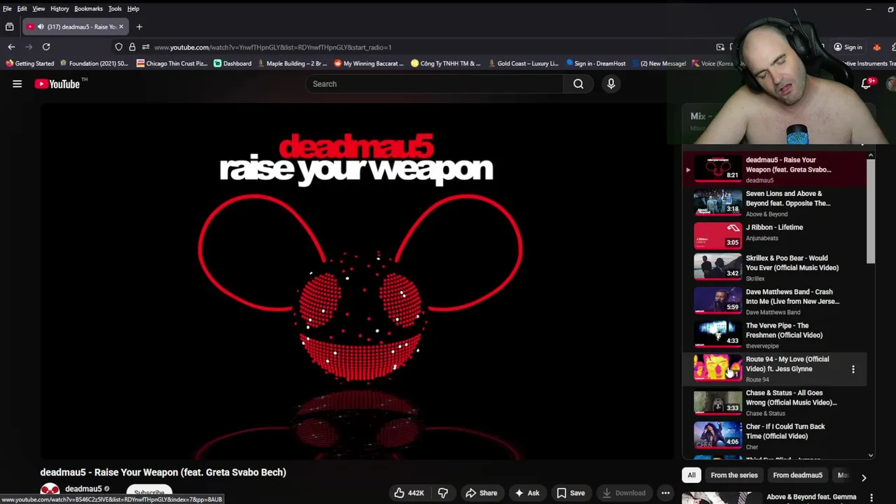Open the Tools menu

point(115,8)
